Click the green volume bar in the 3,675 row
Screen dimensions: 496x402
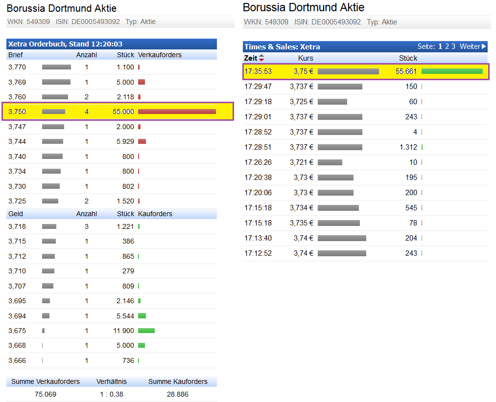[x=146, y=331]
